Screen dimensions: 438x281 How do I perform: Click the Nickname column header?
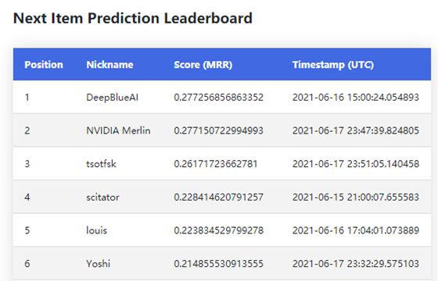tap(109, 65)
